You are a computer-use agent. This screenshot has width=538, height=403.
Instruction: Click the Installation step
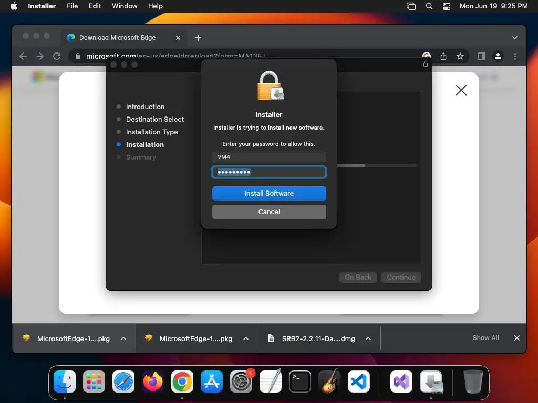click(x=145, y=145)
